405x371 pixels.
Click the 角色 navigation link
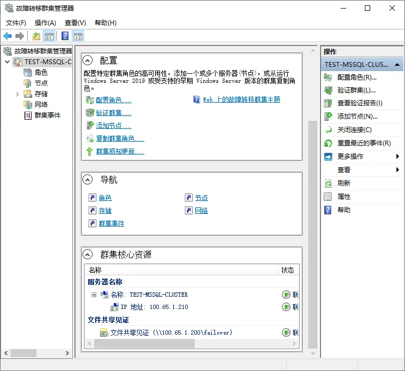coord(105,198)
